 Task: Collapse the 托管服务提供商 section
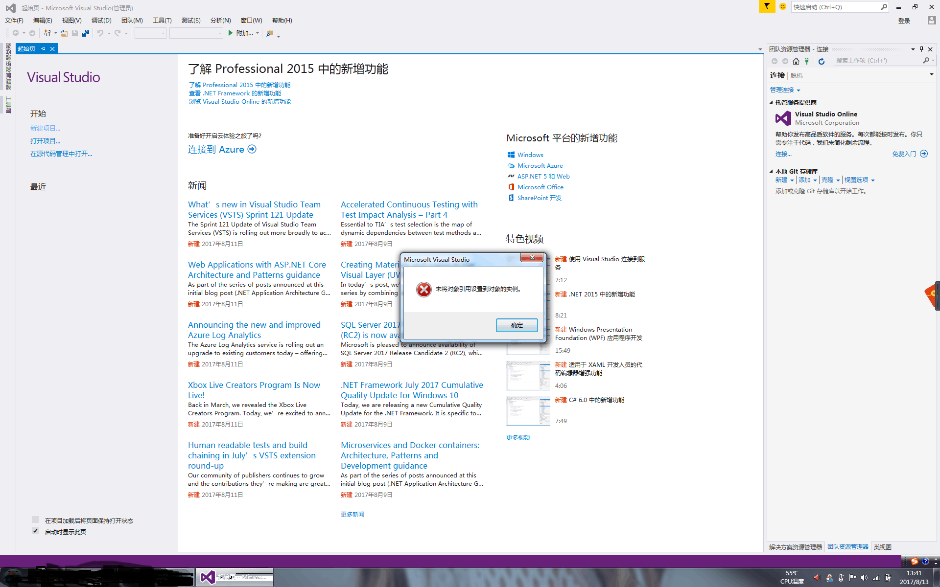click(x=772, y=103)
